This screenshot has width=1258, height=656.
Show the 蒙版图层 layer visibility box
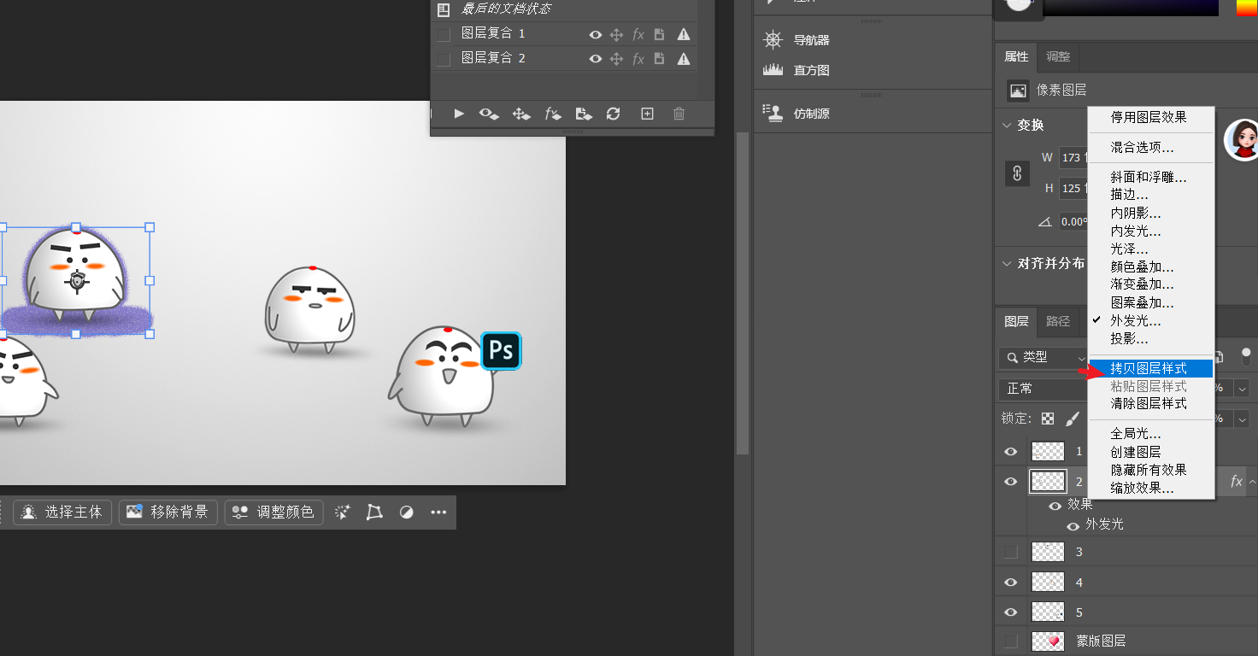point(1011,641)
